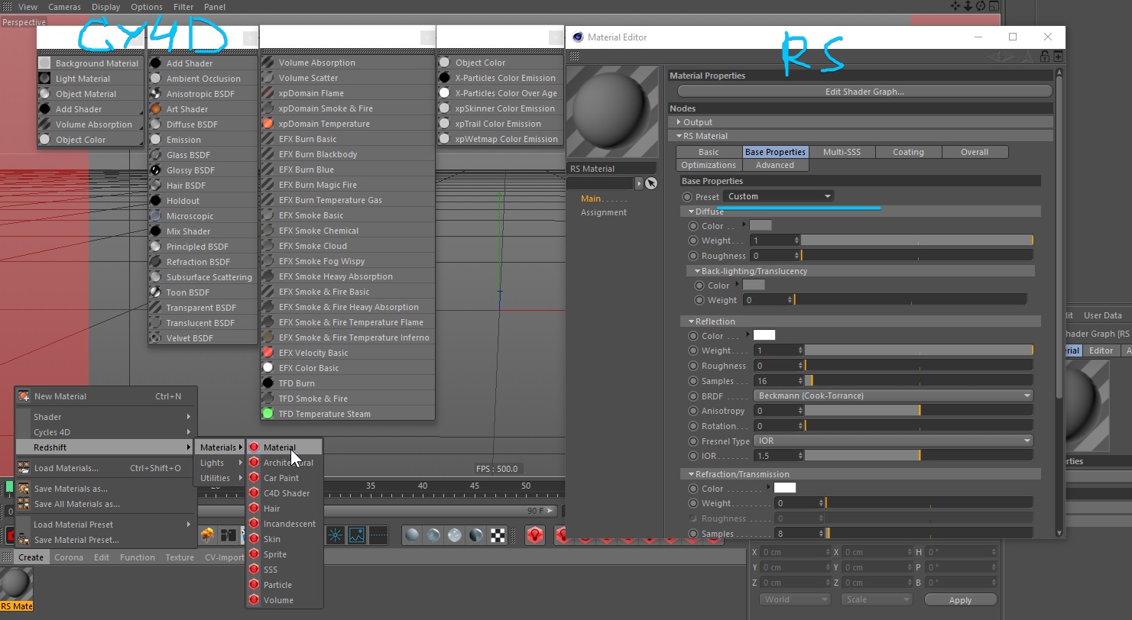Click the Material Editor picker arrow icon
This screenshot has width=1132, height=620.
pos(650,183)
